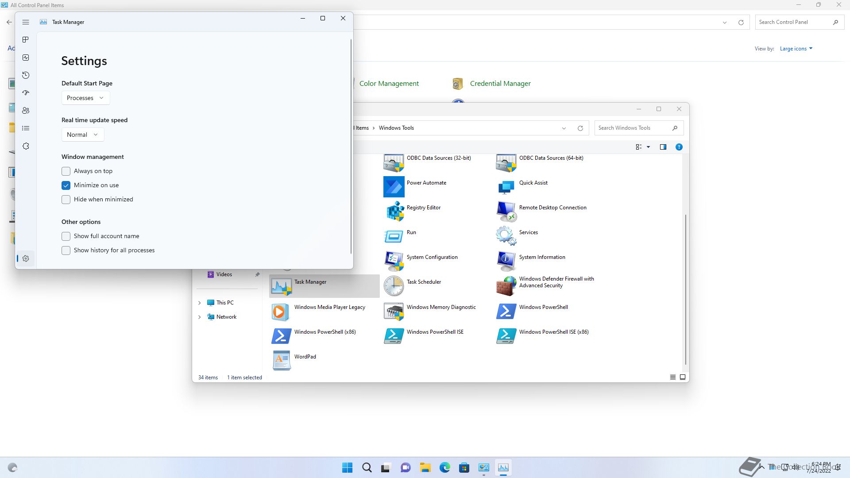This screenshot has height=478, width=850.
Task: Open Windows Tools address bar history dropdown
Action: tap(564, 128)
